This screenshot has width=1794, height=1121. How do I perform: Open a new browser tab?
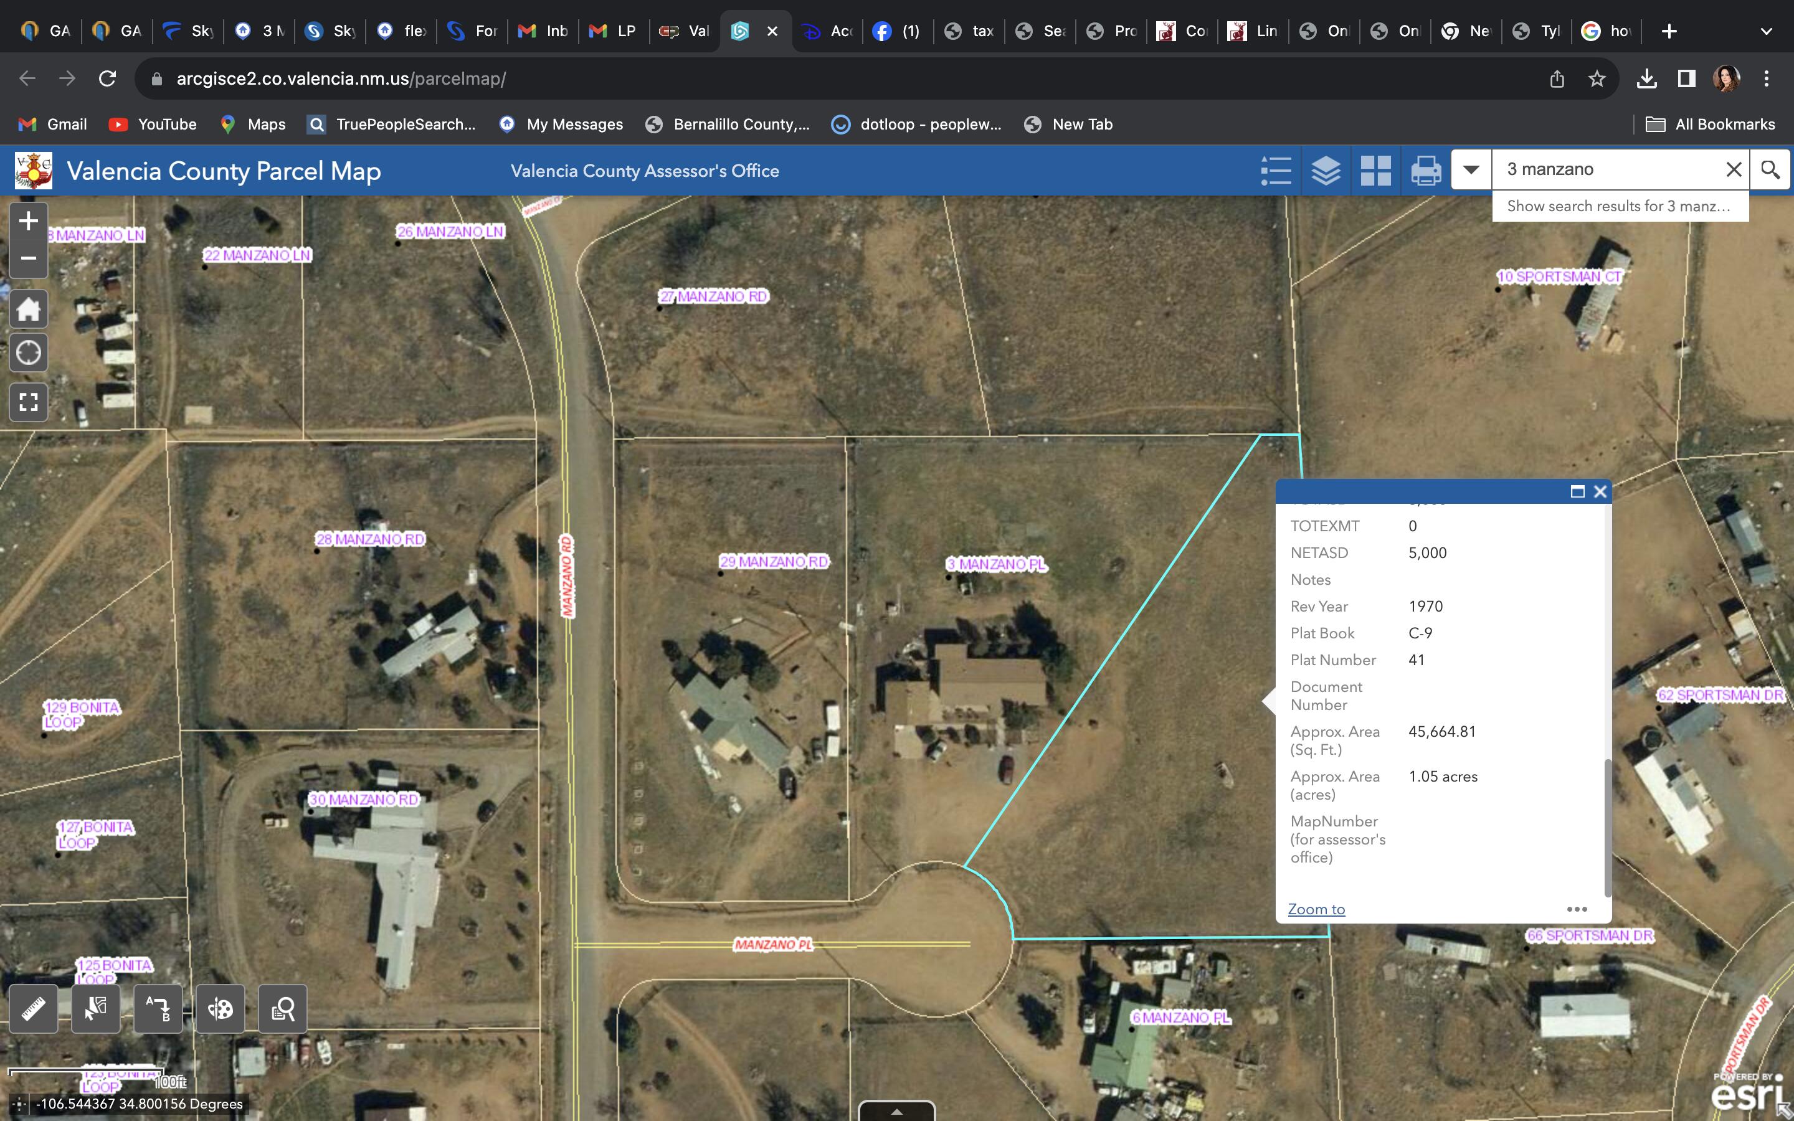pos(1669,31)
